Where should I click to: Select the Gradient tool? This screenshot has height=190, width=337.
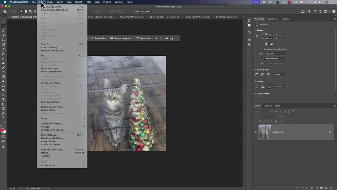pos(3,76)
